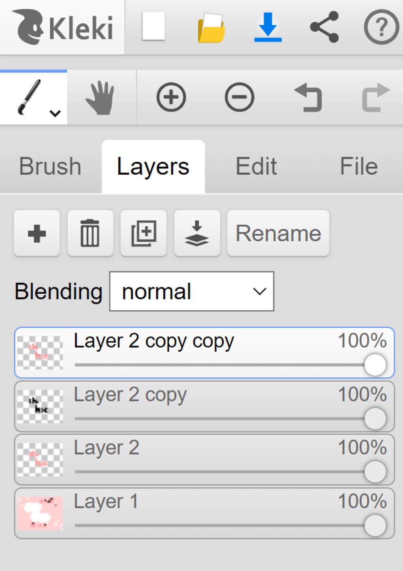Duplicate the layer with copy icon

click(x=144, y=233)
